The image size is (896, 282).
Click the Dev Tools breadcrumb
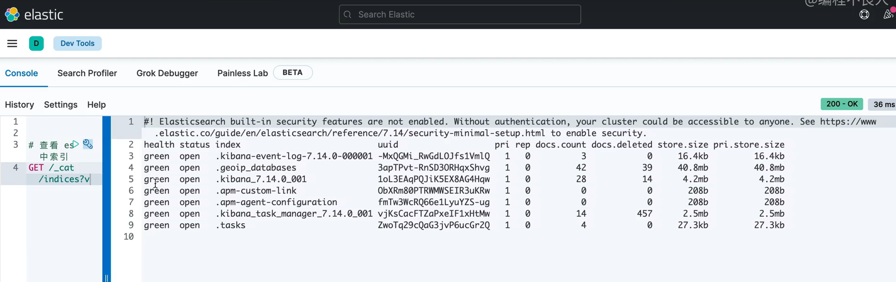(77, 44)
